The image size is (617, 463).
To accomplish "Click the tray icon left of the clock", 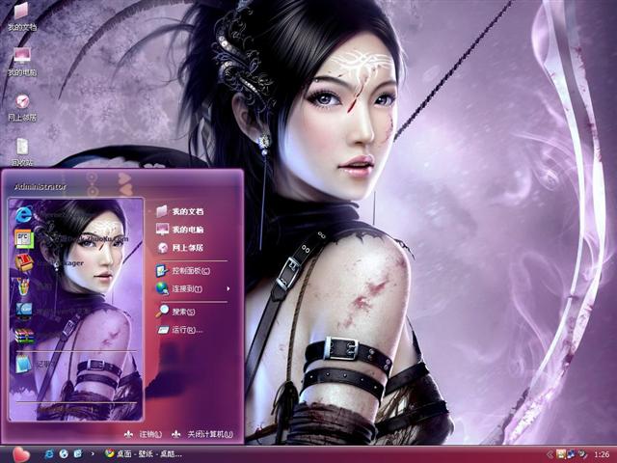I will 582,454.
